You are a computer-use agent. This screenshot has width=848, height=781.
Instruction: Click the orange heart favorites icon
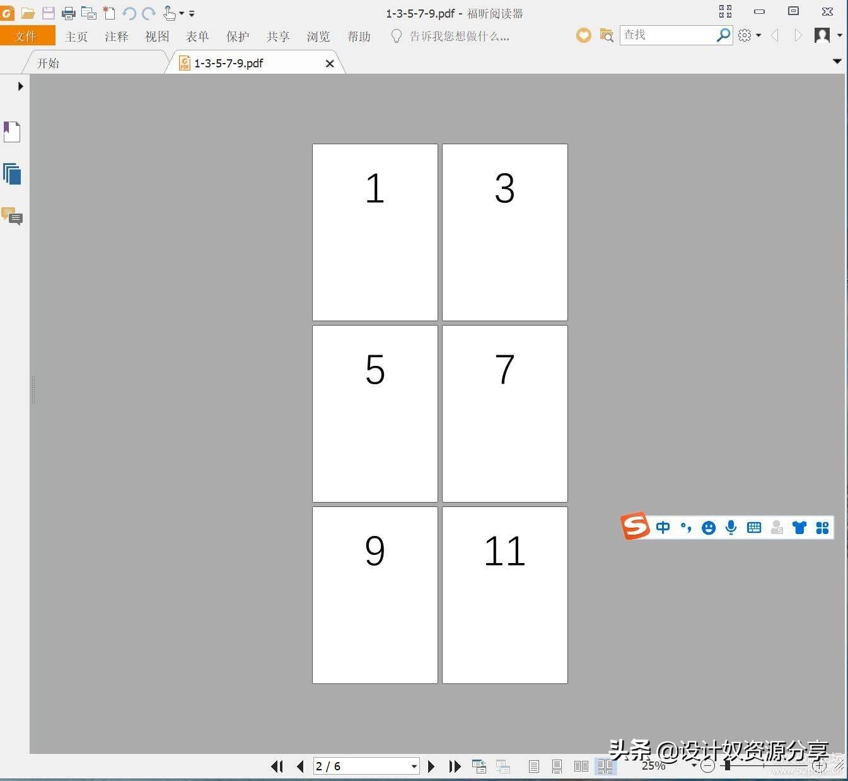(584, 35)
